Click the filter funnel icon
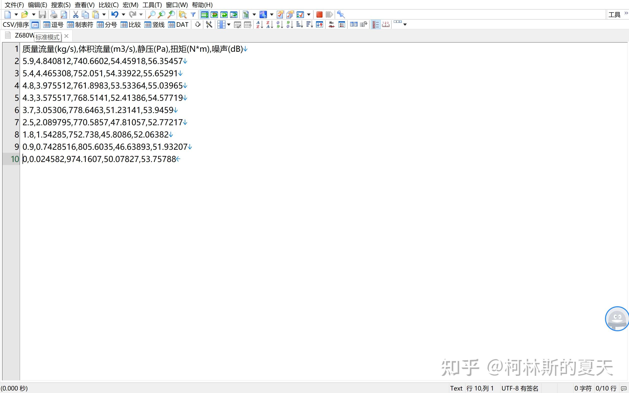 coord(193,14)
